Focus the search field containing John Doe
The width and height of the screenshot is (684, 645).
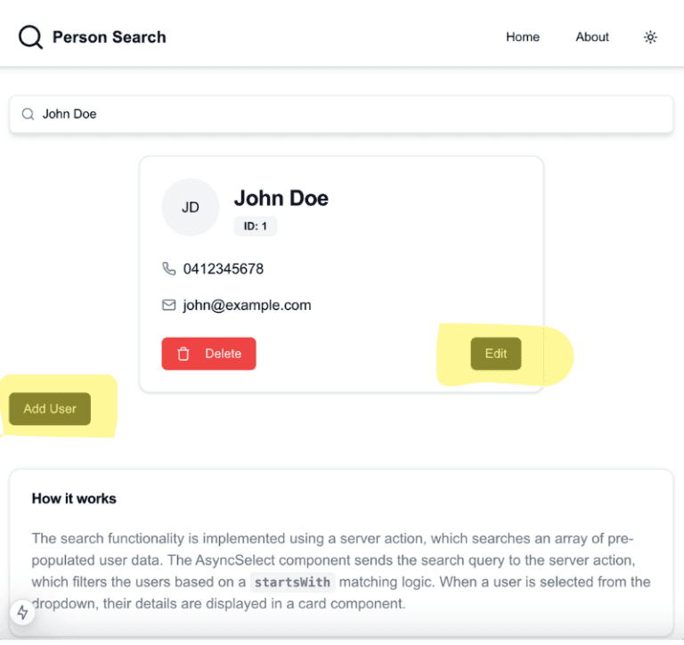point(347,114)
